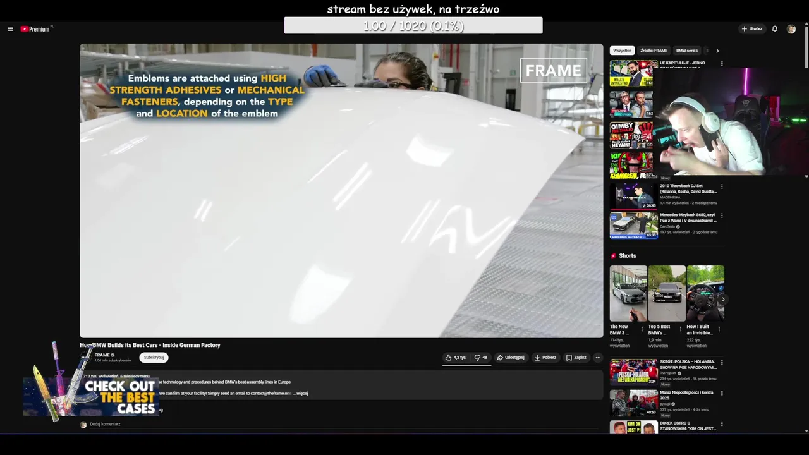The image size is (809, 455).
Task: Click the video title How BMW Builds
Action: (x=150, y=345)
